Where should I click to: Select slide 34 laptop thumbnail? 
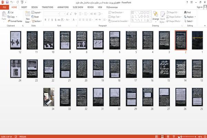click(49, 97)
